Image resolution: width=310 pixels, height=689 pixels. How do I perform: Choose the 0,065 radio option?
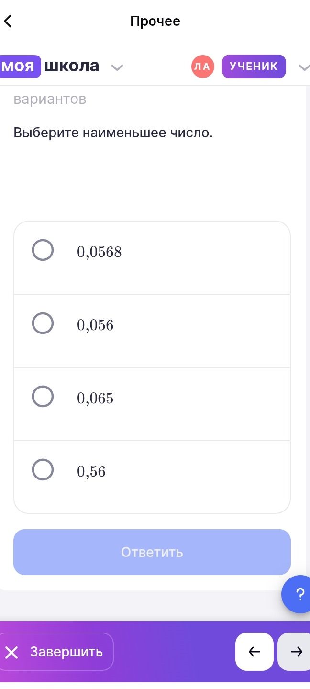(x=43, y=396)
